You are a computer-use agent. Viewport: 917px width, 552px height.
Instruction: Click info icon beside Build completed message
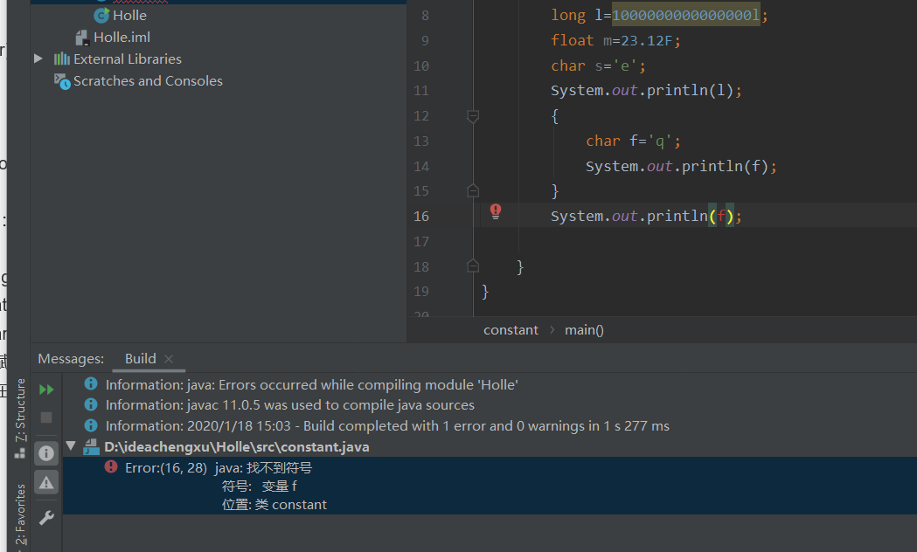(x=91, y=425)
